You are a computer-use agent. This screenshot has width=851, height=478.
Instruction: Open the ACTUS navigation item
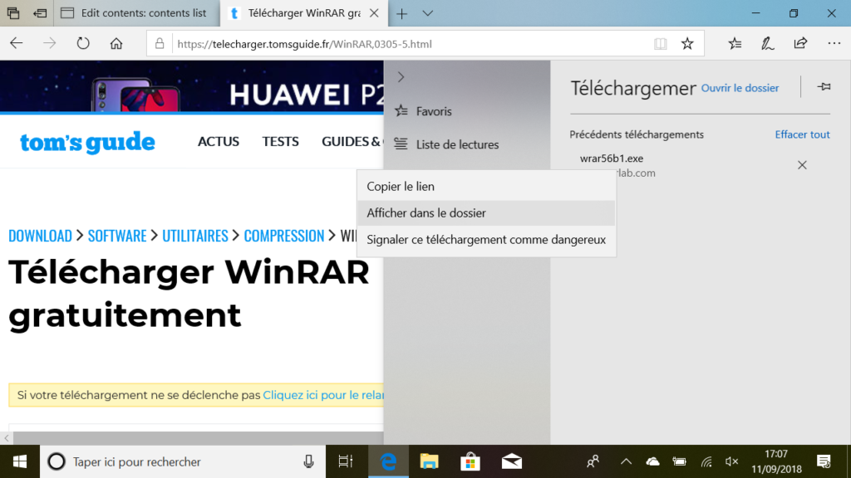[x=219, y=141]
